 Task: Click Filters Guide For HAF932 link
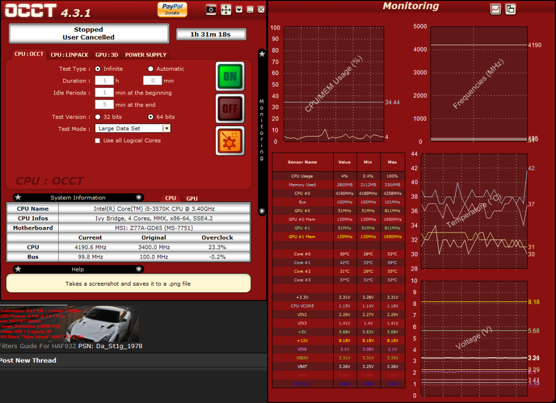click(x=38, y=346)
